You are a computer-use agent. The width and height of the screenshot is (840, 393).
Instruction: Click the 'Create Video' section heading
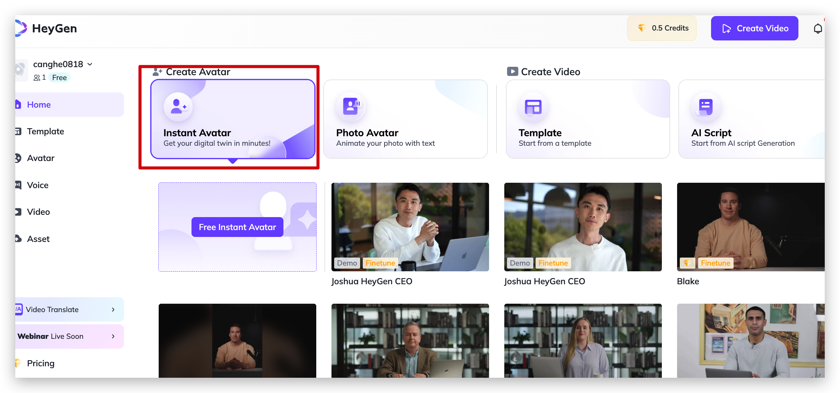click(x=550, y=72)
